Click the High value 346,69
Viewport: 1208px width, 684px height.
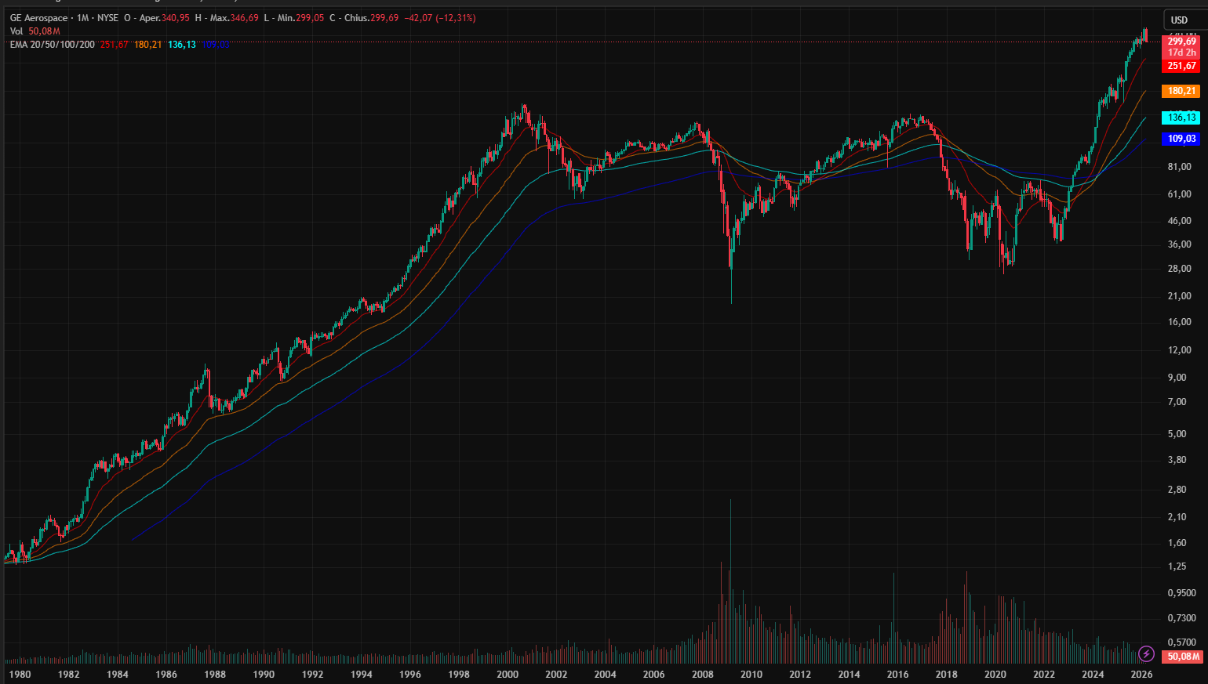(x=244, y=18)
